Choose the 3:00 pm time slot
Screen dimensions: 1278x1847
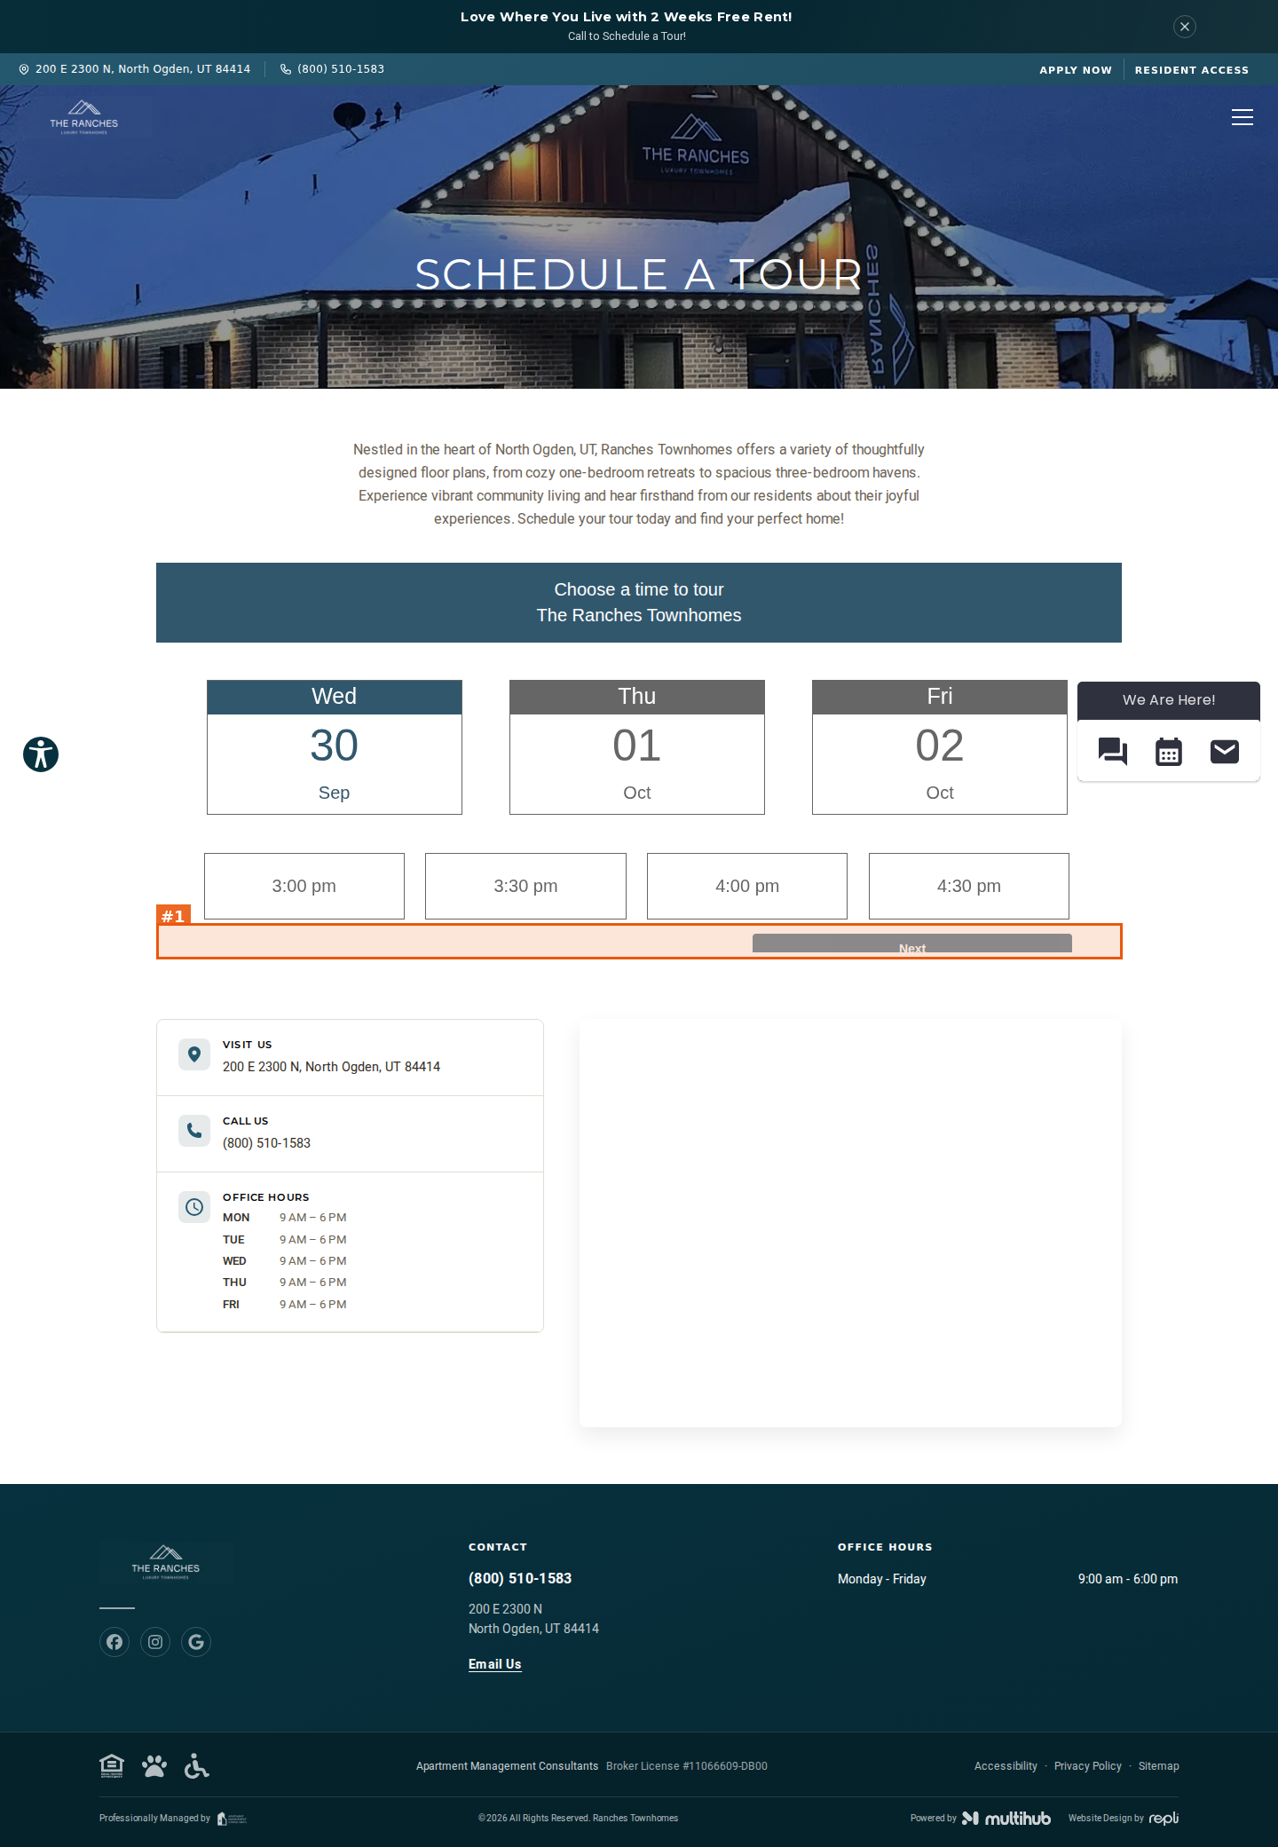304,886
